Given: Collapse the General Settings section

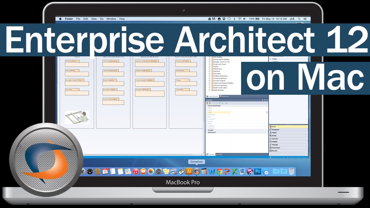Looking at the screenshot, I should coord(206,106).
